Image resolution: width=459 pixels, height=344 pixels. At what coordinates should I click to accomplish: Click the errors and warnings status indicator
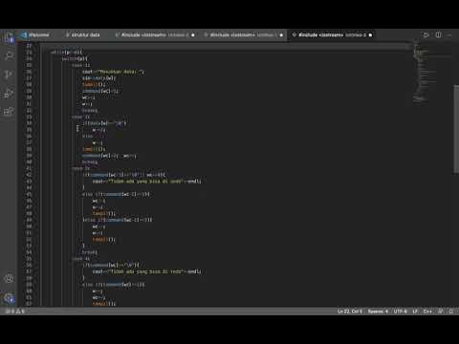[x=14, y=312]
